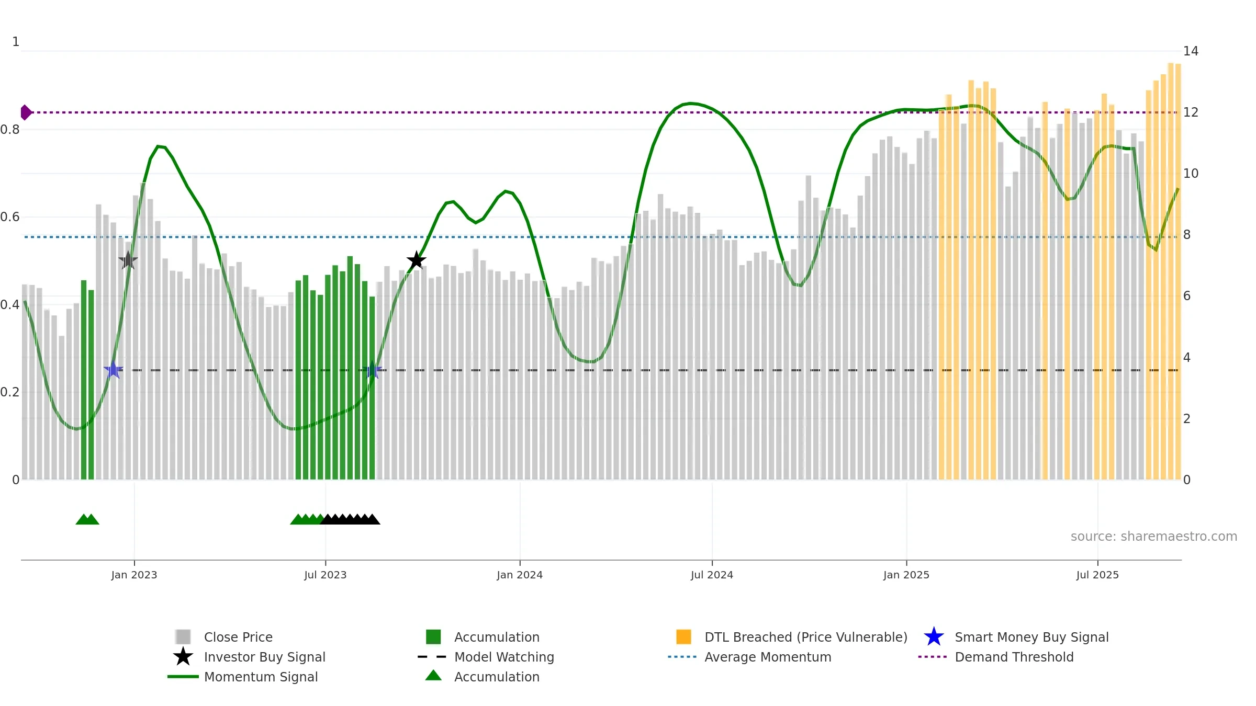Click green accumulation triangles before Jan 2023
The width and height of the screenshot is (1256, 706).
coord(87,519)
